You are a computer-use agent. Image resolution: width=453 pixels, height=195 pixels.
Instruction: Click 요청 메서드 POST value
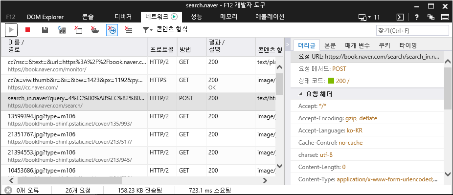(339, 69)
